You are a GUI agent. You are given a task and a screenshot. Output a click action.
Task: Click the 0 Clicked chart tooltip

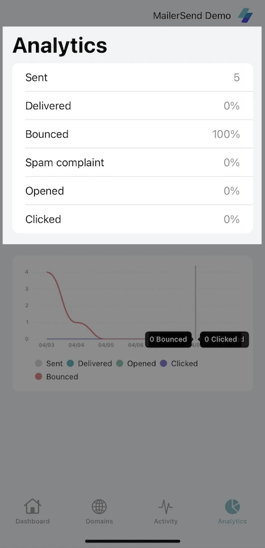tap(224, 339)
